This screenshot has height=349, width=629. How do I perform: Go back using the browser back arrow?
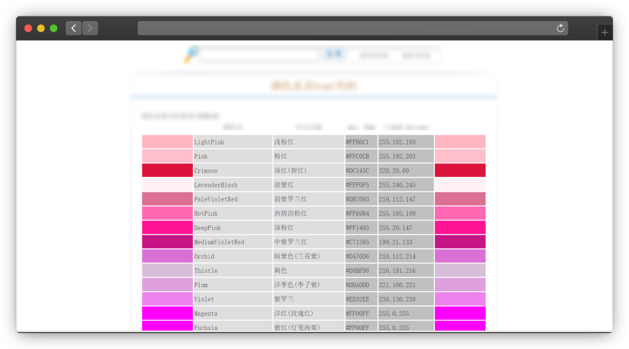(x=74, y=28)
